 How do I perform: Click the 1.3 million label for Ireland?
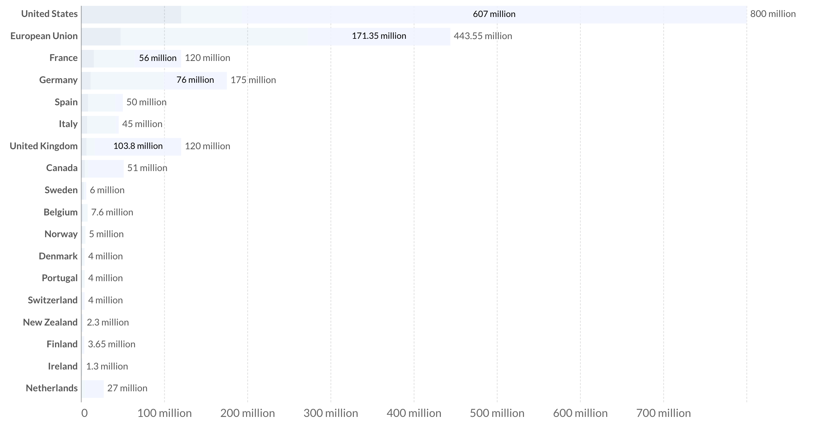(x=107, y=366)
